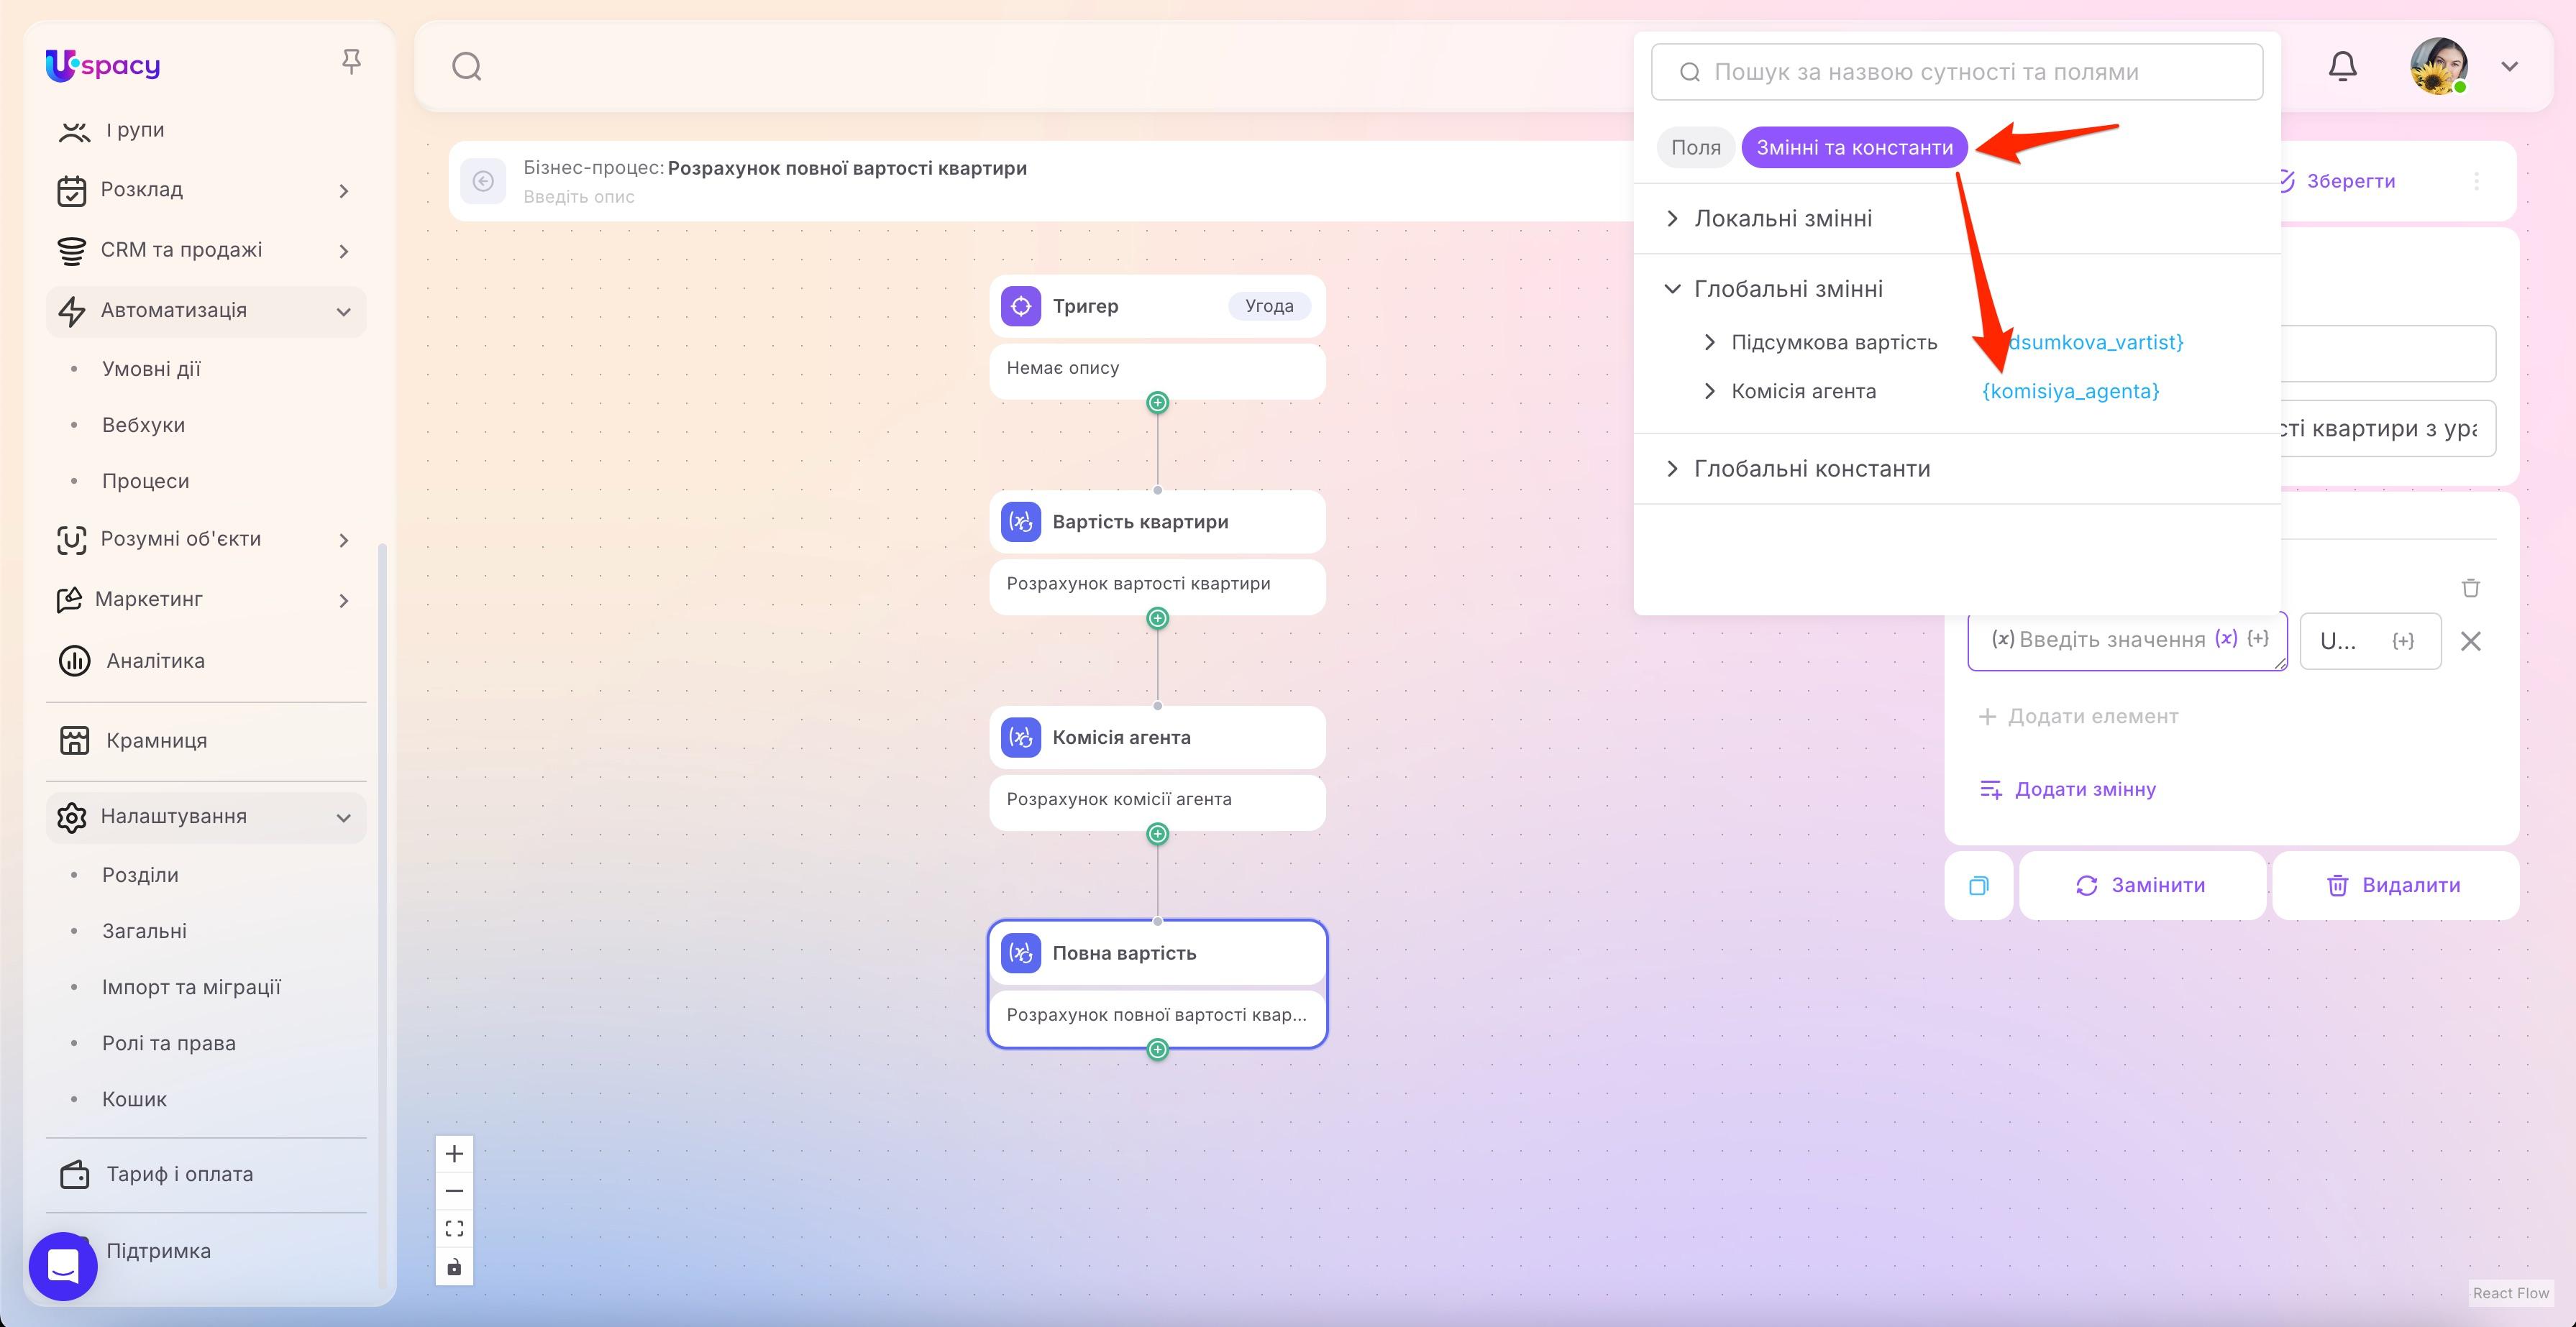The width and height of the screenshot is (2576, 1327).
Task: Click Додати змінну
Action: (x=2068, y=789)
